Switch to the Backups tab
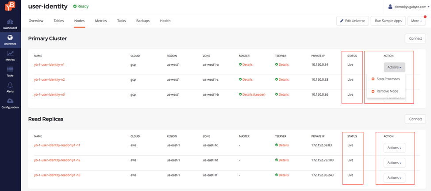Screen dimensions: 431x191 pyautogui.click(x=143, y=21)
